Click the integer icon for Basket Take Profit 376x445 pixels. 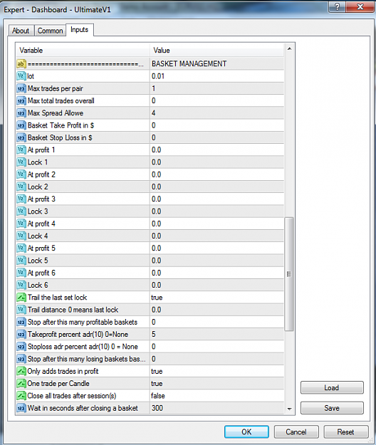coord(21,125)
